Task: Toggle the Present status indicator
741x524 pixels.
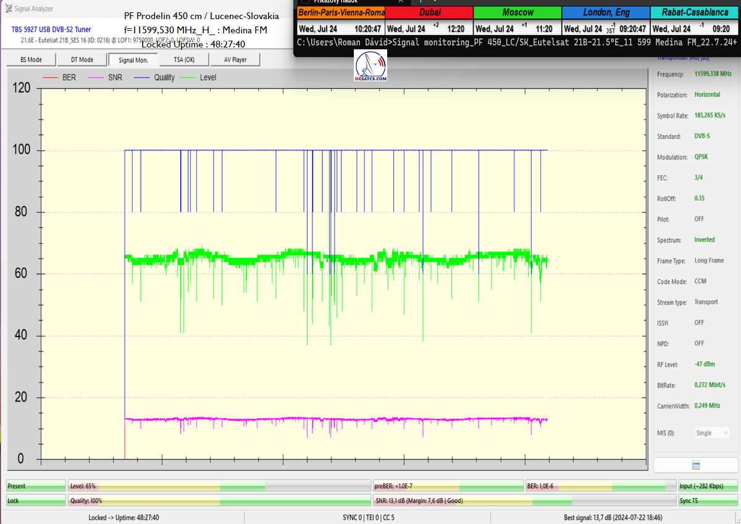Action: tap(35, 486)
